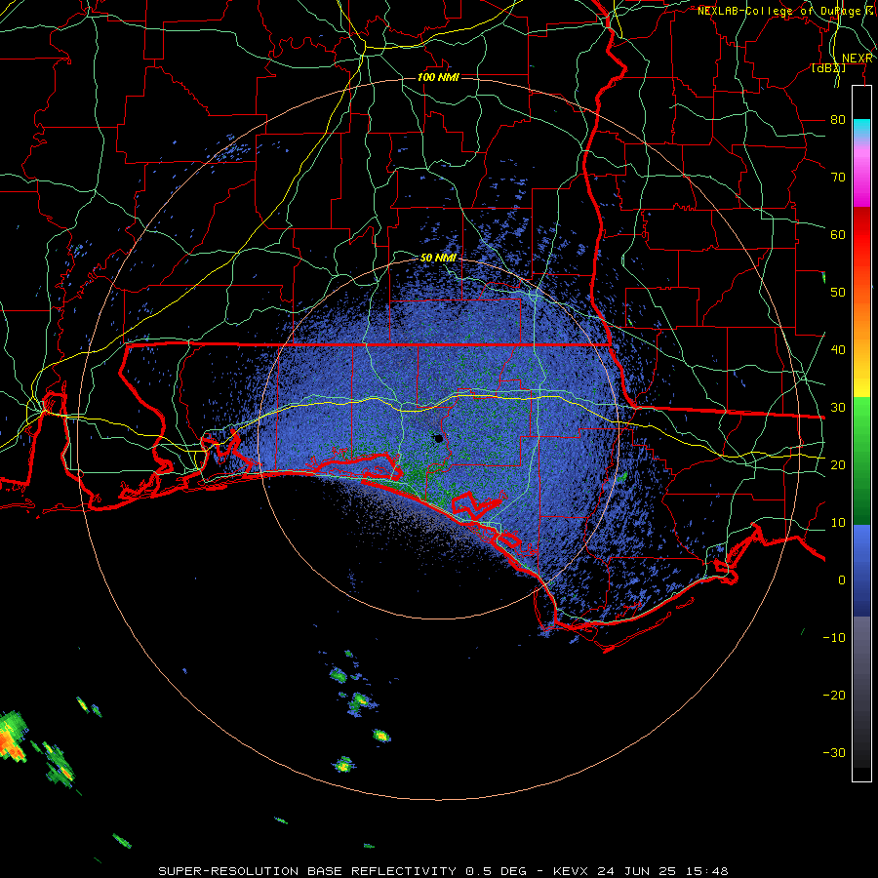Image resolution: width=878 pixels, height=878 pixels.
Task: Click the 0 value on the dBZ scale
Action: 842,580
